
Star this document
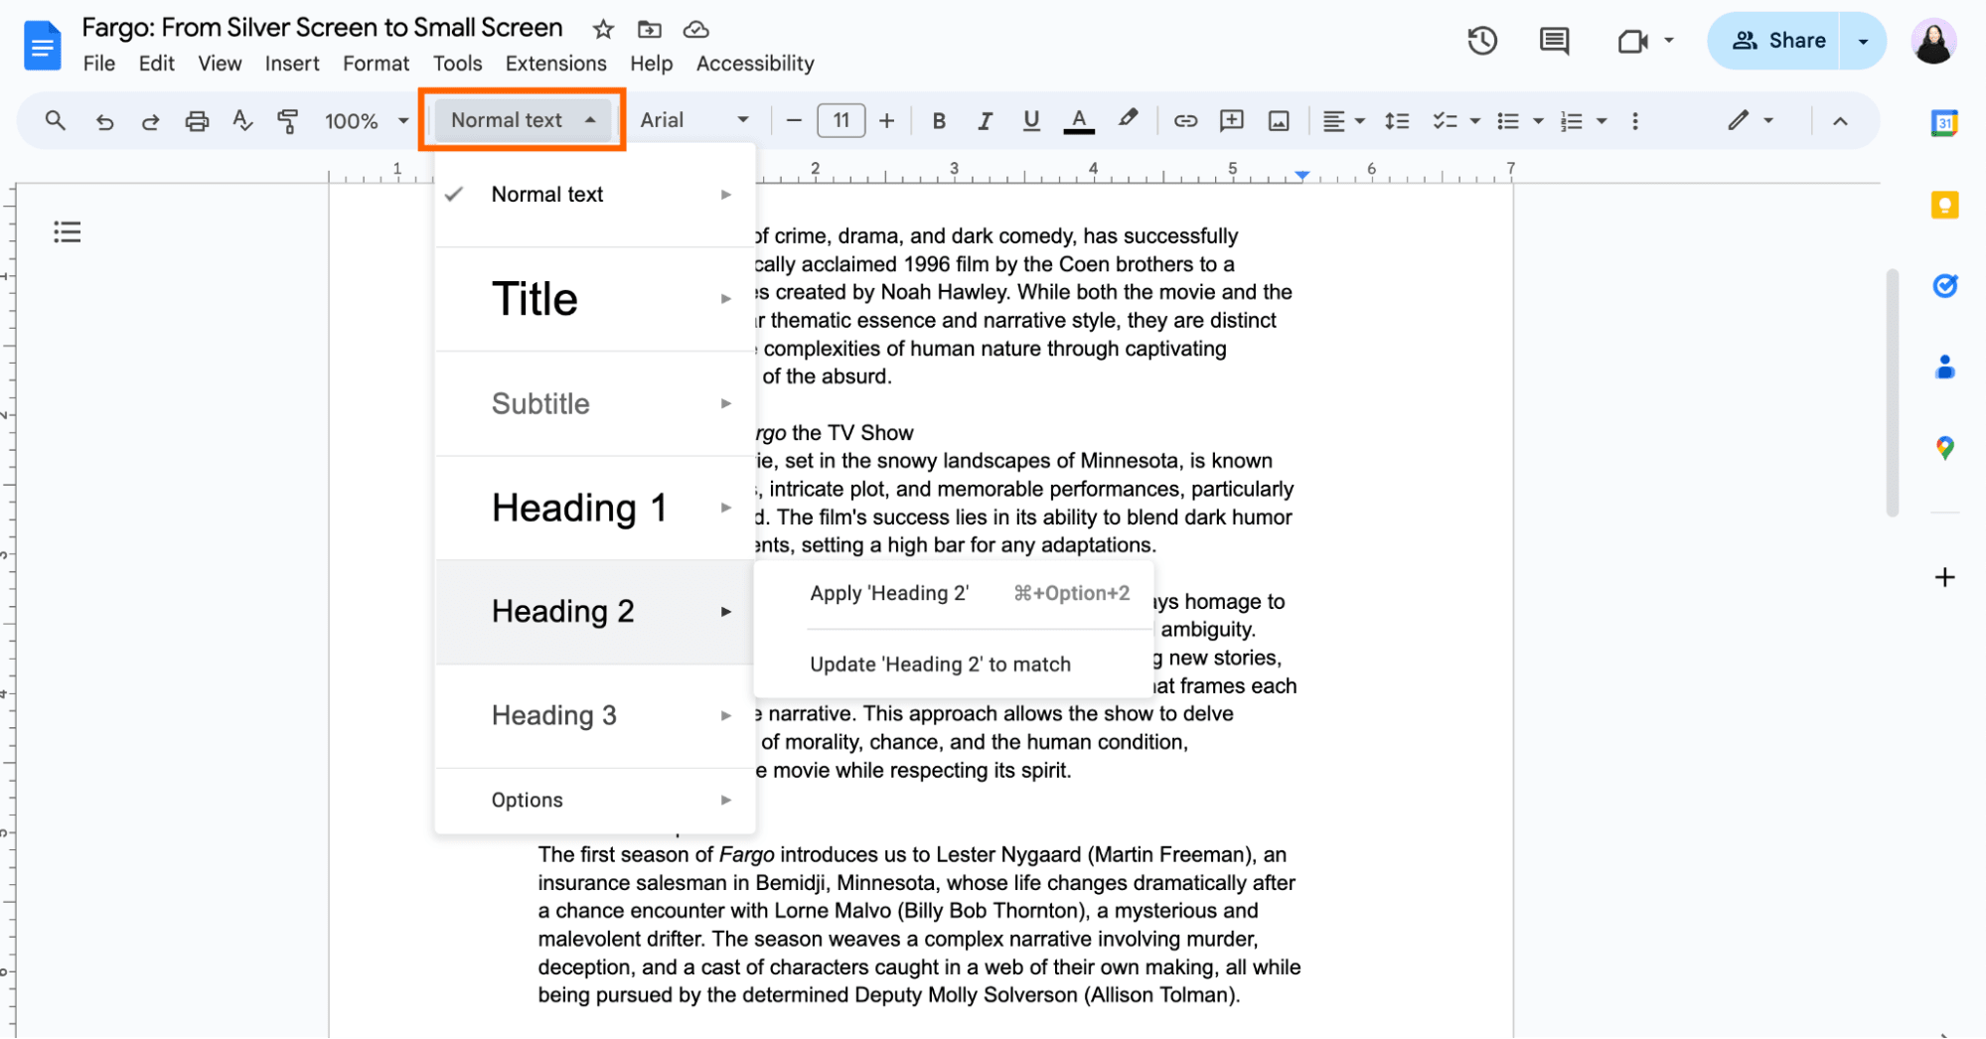point(603,30)
